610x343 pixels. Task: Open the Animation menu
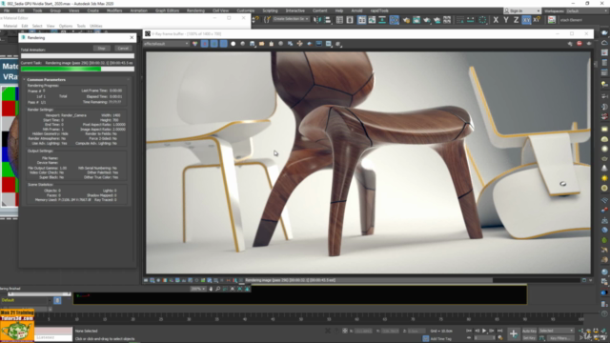pyautogui.click(x=138, y=10)
